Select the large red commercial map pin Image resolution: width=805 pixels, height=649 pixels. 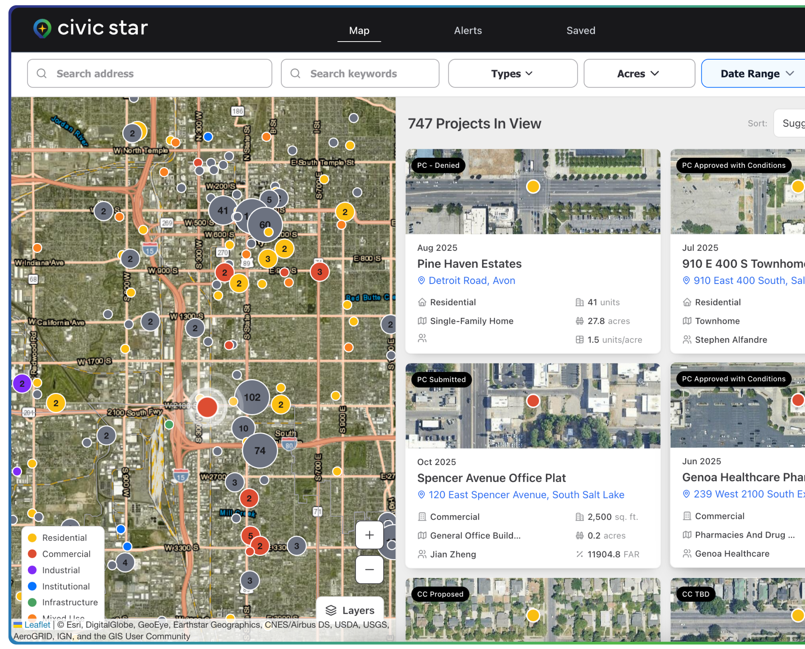pyautogui.click(x=207, y=407)
